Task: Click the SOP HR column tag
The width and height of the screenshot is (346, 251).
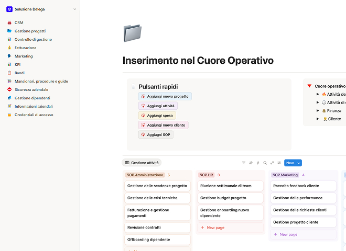Action: click(207, 175)
